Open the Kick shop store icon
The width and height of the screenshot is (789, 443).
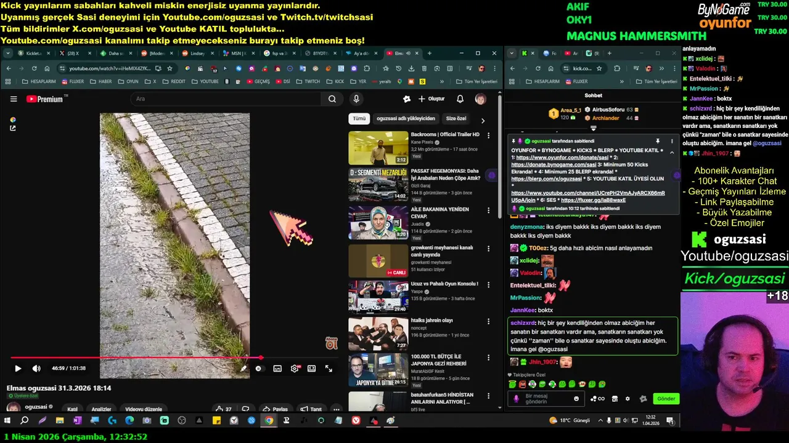pyautogui.click(x=615, y=399)
